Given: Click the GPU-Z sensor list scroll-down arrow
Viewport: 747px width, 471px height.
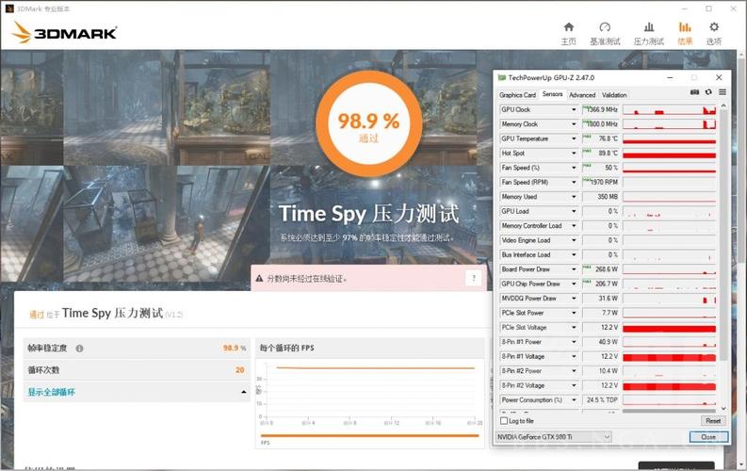Looking at the screenshot, I should [x=723, y=408].
